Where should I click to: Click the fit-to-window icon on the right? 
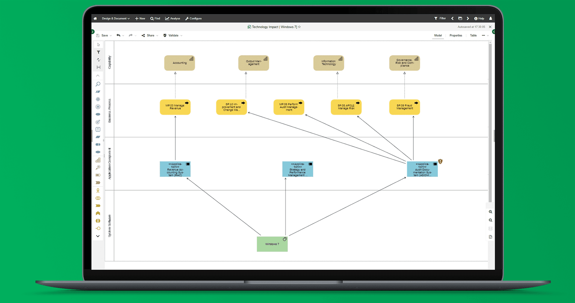[x=491, y=237]
